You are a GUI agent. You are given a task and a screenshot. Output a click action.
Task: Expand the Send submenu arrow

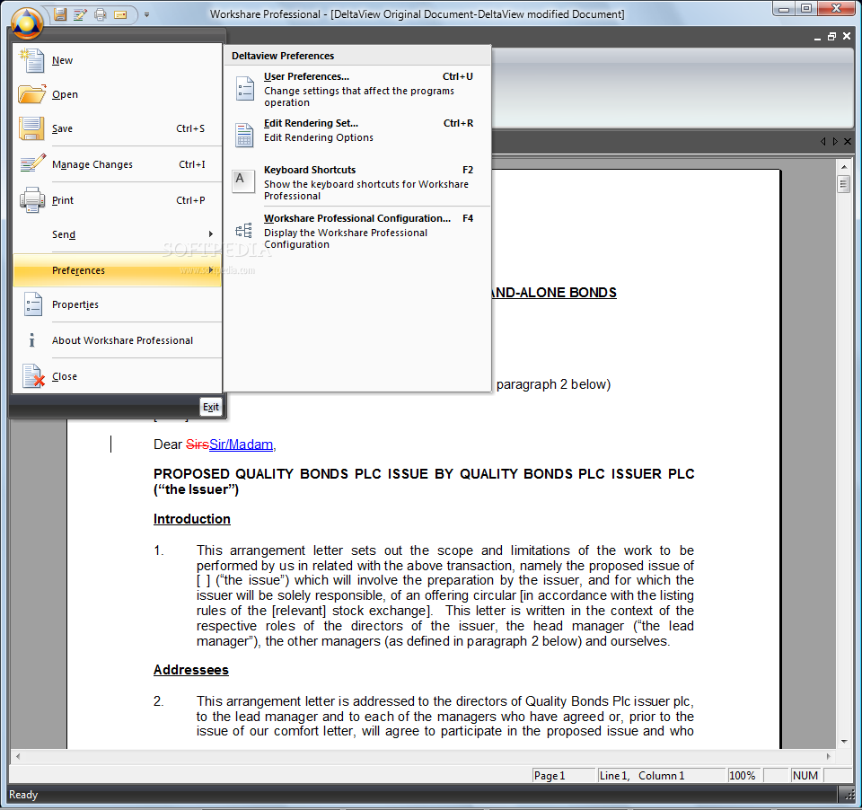(210, 234)
